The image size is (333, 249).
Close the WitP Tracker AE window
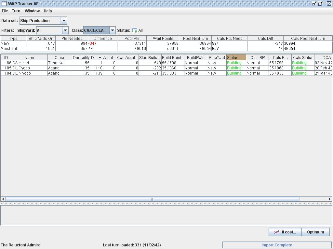pyautogui.click(x=329, y=3)
